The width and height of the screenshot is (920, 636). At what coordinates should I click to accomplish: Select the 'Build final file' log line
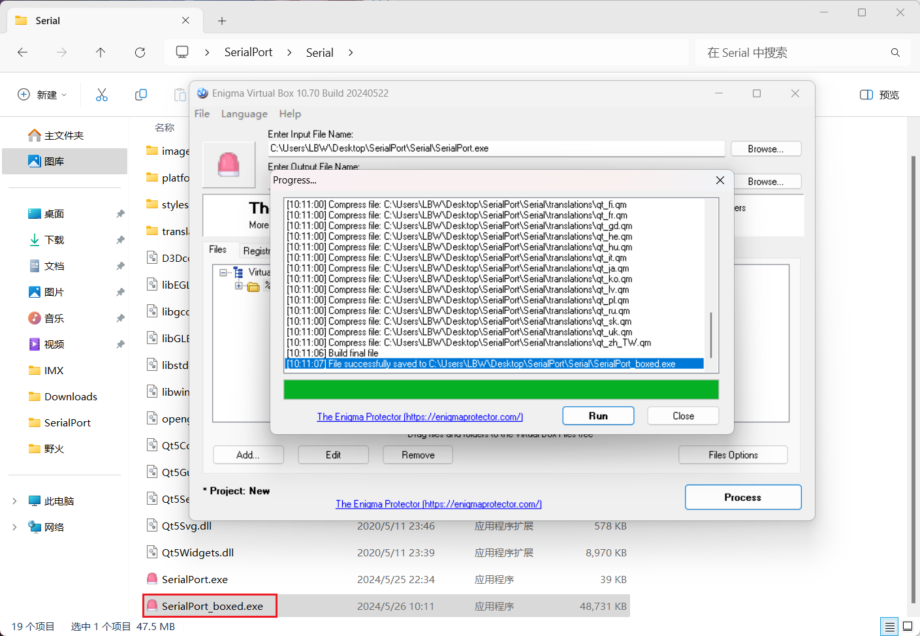coord(494,353)
